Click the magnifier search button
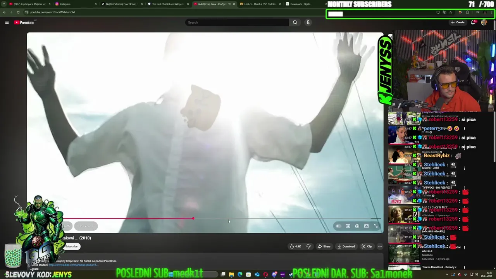The image size is (496, 279). (295, 22)
